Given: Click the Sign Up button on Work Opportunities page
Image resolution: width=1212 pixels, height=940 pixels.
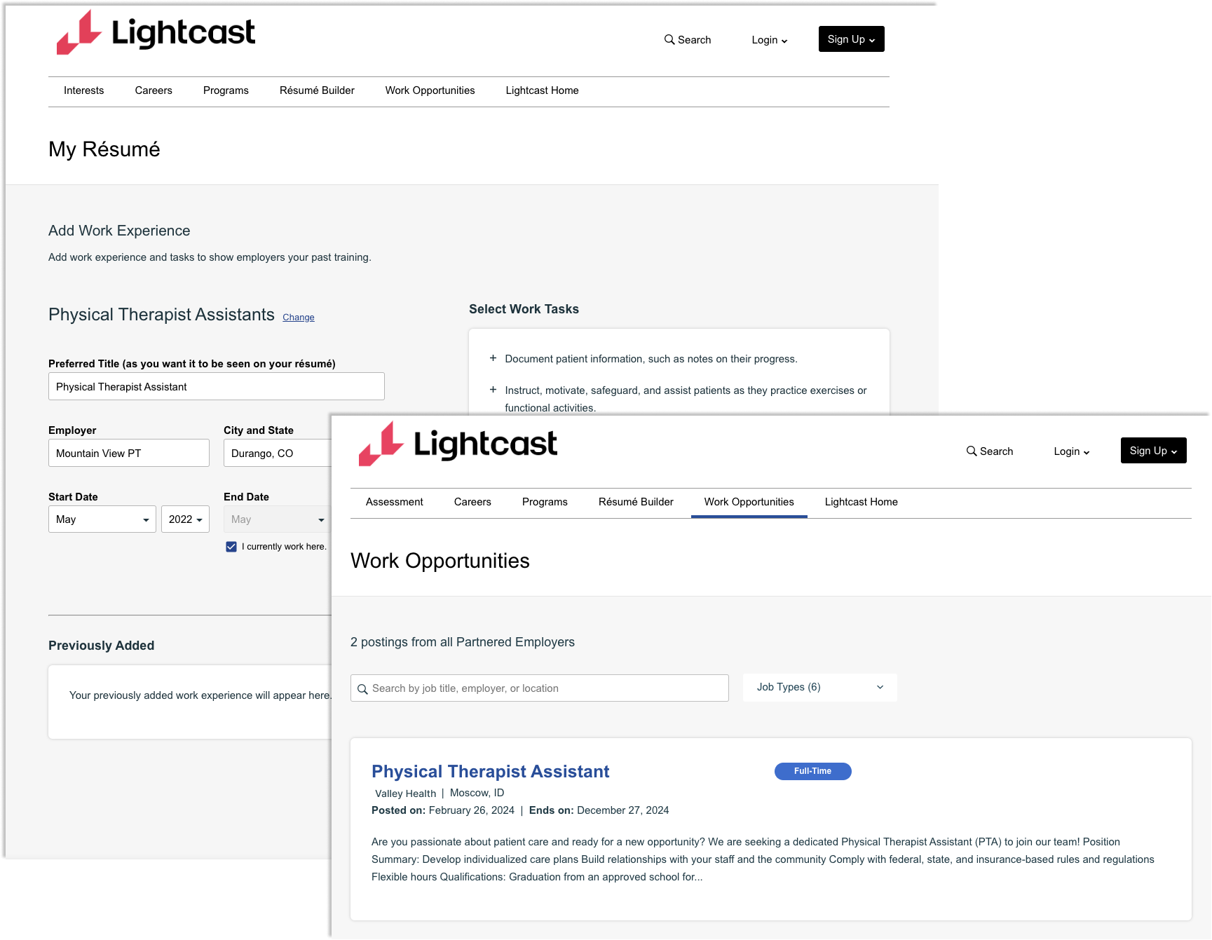Looking at the screenshot, I should (1153, 451).
